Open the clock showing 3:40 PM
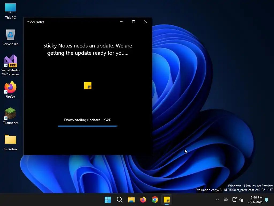Viewport: 274px width, 206px height. pyautogui.click(x=255, y=200)
